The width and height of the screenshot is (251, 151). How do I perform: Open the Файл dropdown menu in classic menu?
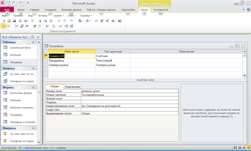click(6, 16)
